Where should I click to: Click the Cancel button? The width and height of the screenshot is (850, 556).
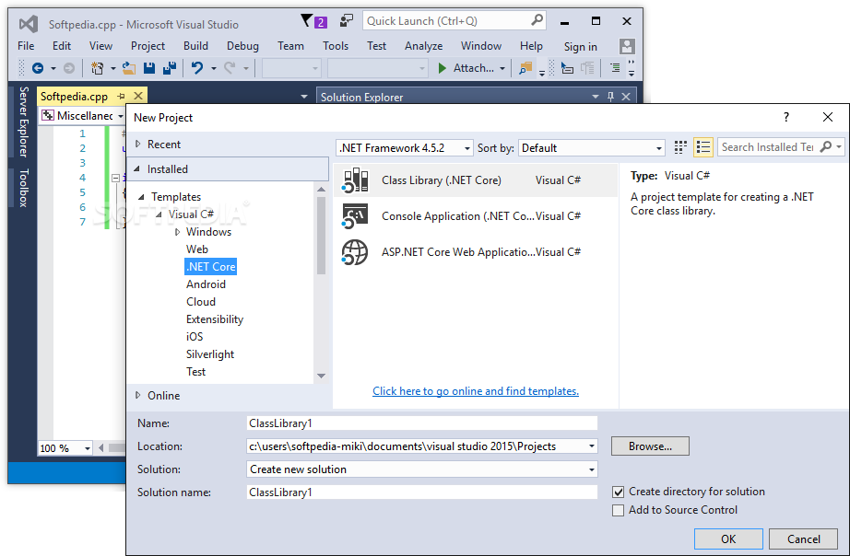(x=803, y=539)
